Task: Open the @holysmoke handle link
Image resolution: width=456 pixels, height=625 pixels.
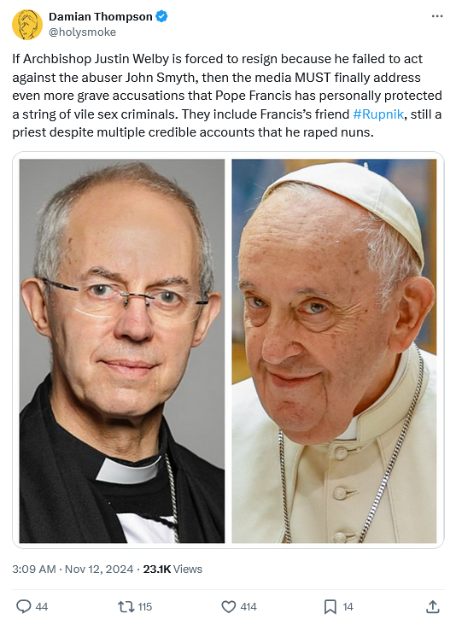Action: [82, 32]
